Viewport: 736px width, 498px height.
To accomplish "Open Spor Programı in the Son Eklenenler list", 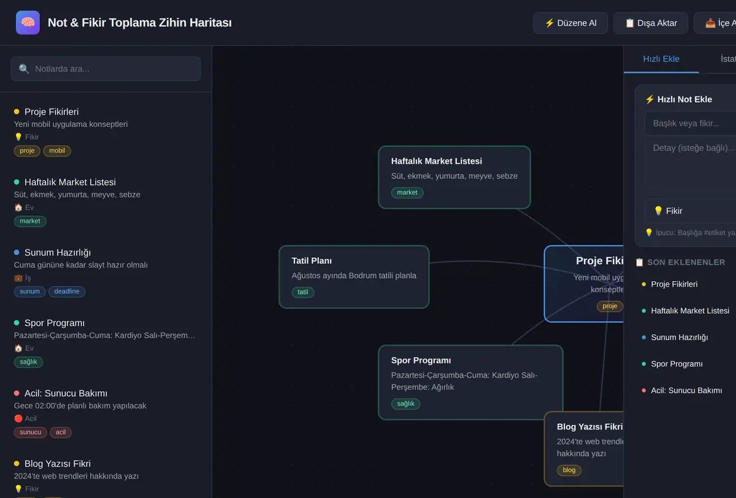I will [x=686, y=364].
